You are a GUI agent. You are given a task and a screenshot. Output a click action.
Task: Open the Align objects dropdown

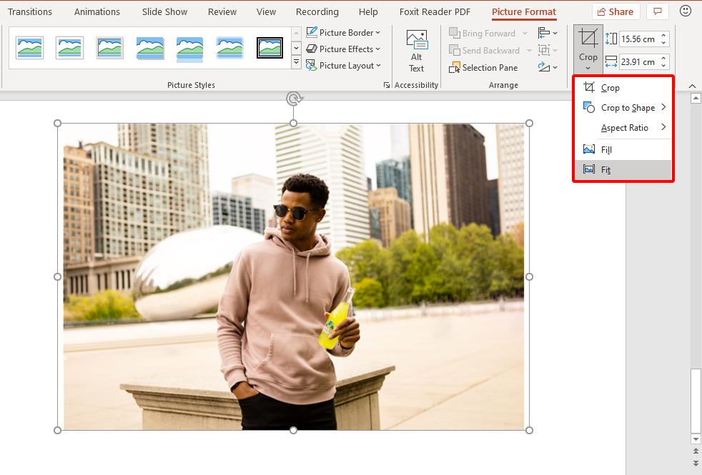coord(548,33)
